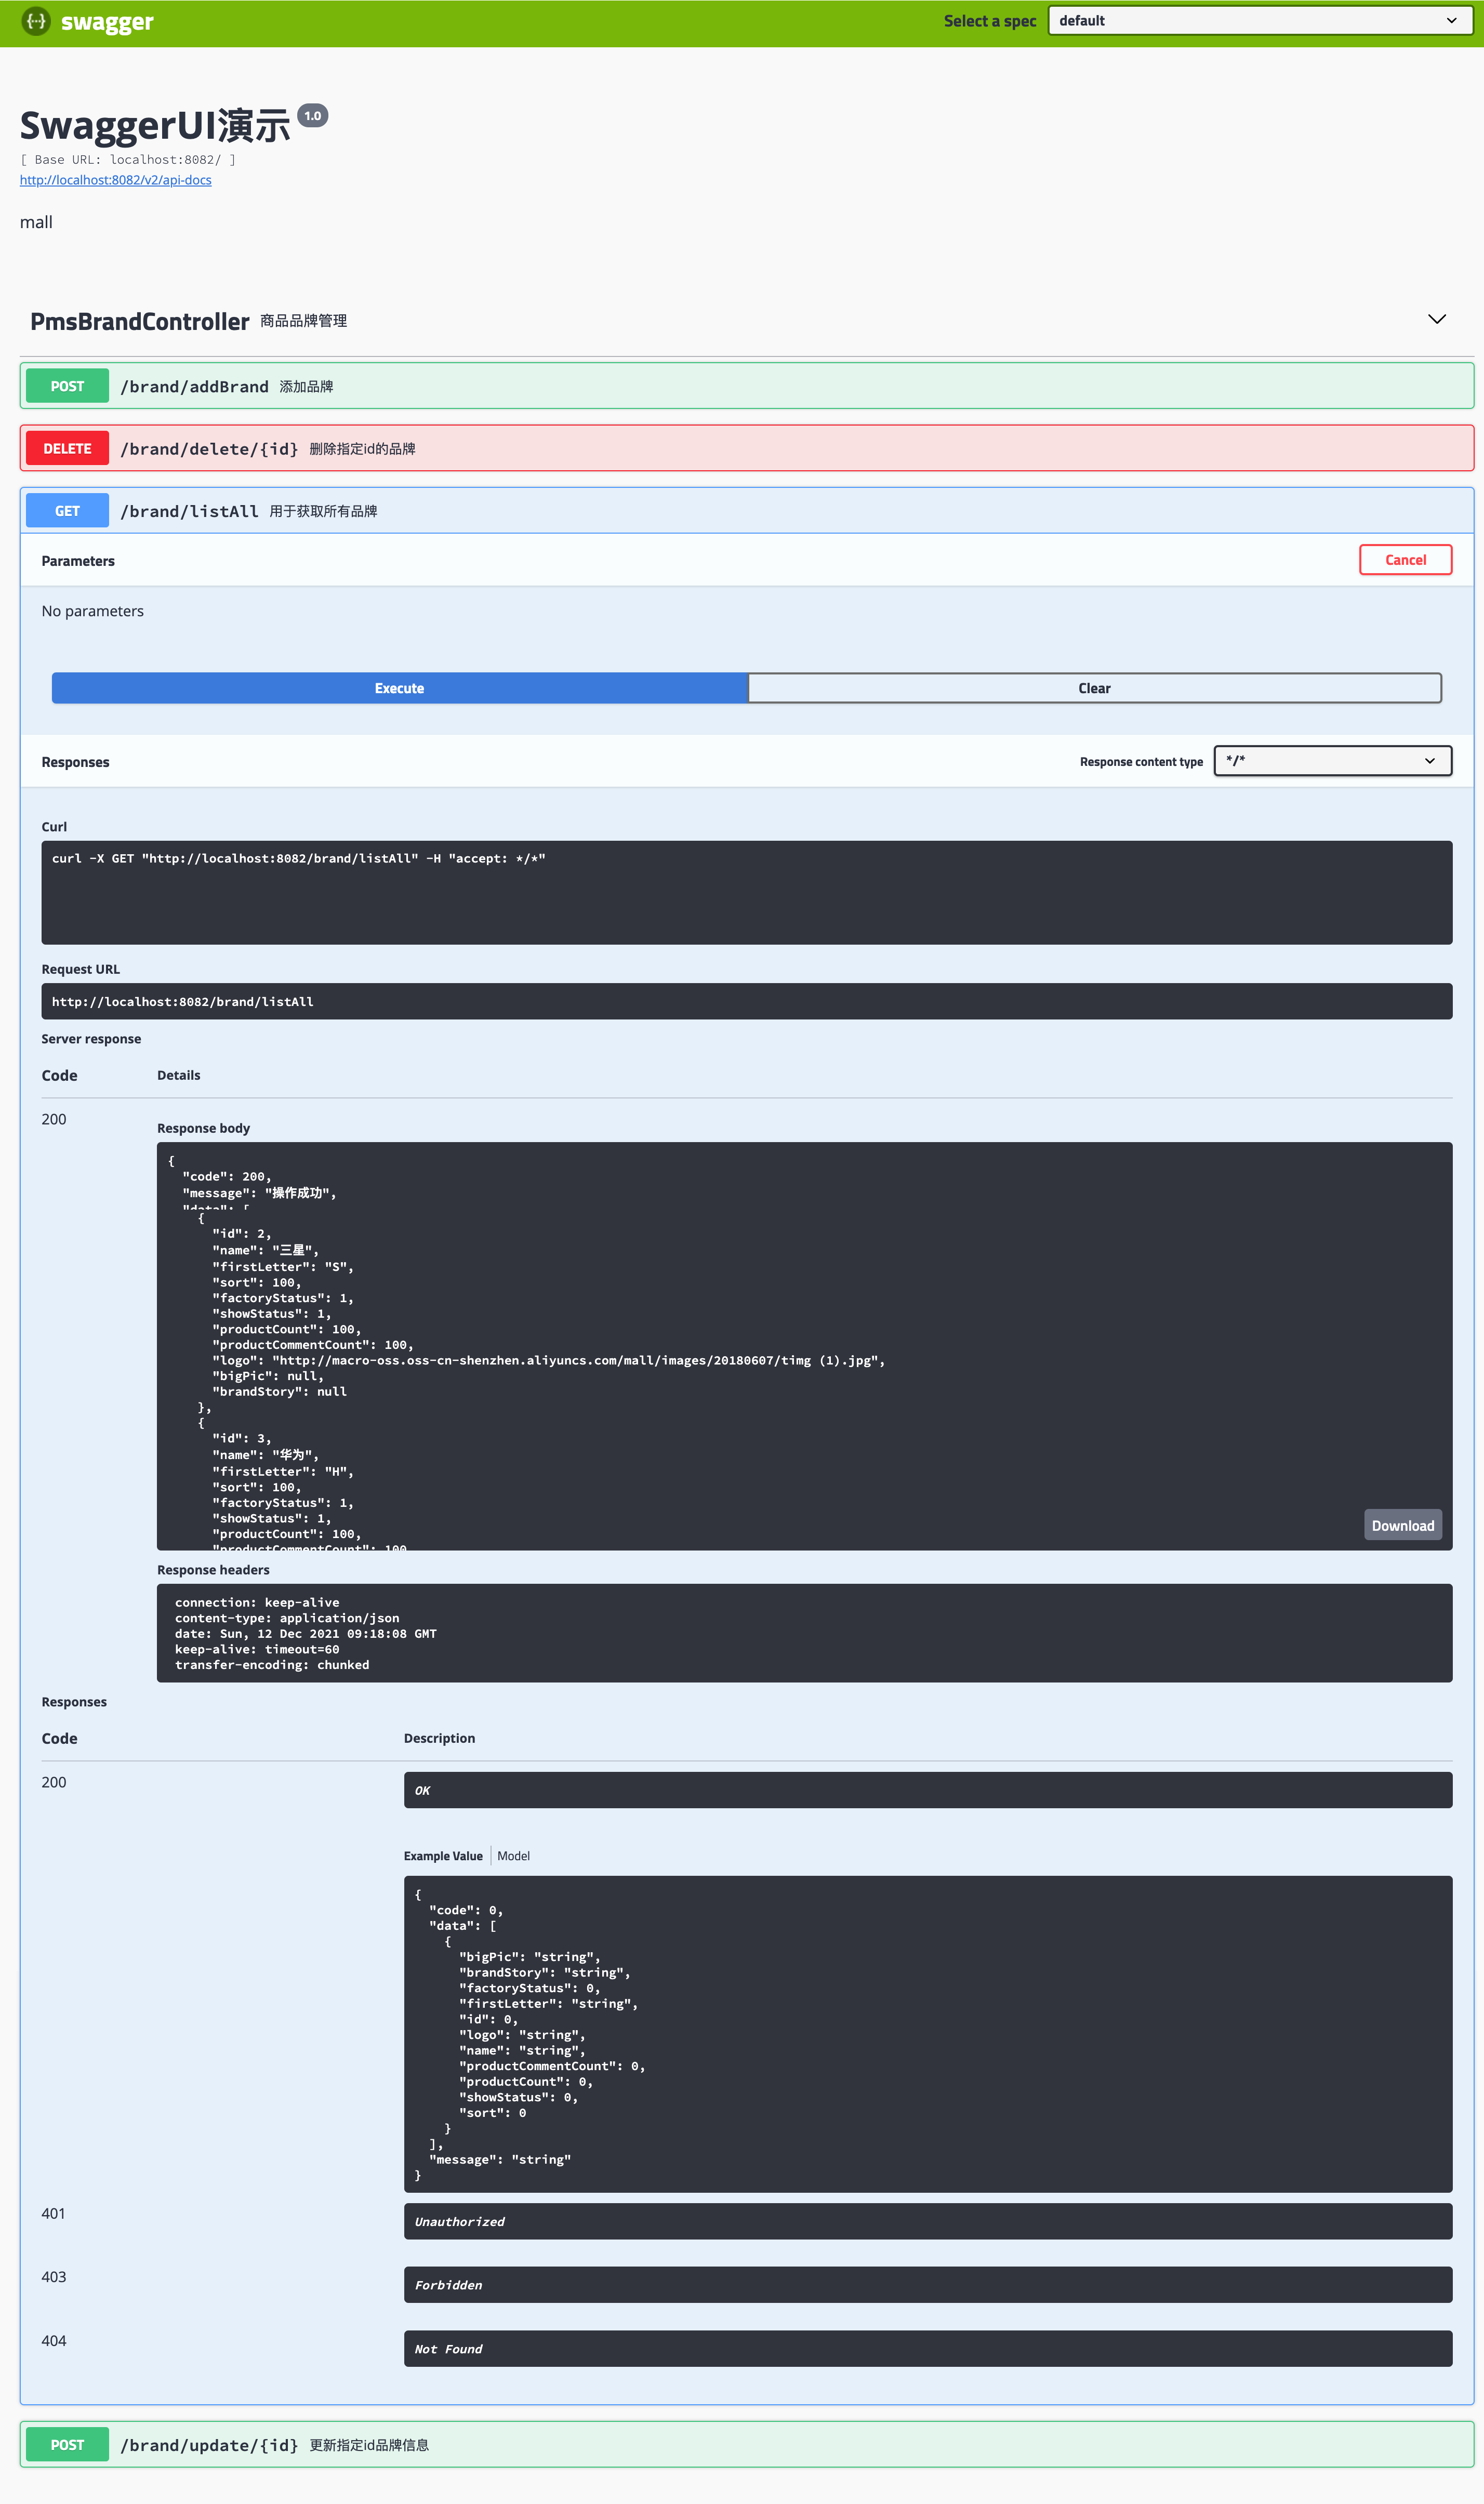Click the red DELETE method badge
1484x2504 pixels.
tap(67, 448)
